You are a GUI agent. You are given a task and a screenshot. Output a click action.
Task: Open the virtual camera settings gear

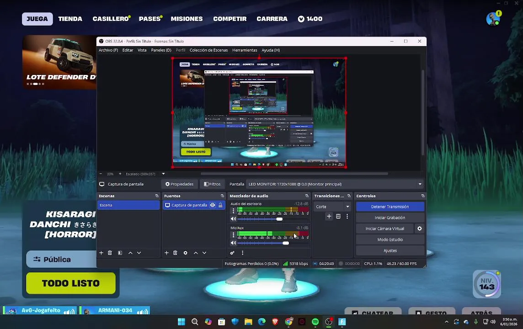click(x=420, y=228)
